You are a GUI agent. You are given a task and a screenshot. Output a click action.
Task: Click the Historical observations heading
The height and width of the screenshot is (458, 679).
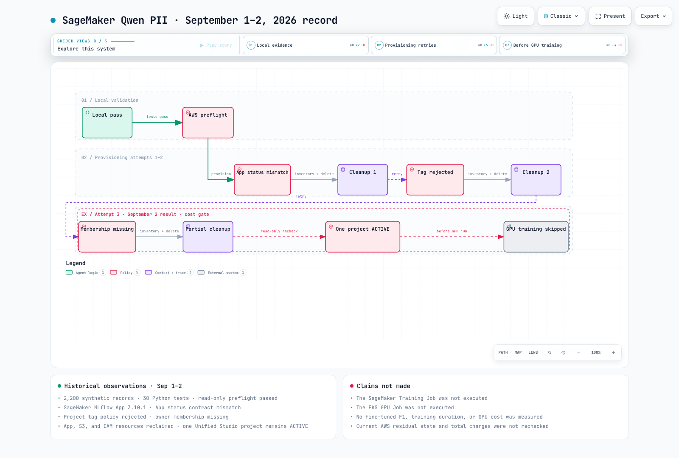click(123, 386)
